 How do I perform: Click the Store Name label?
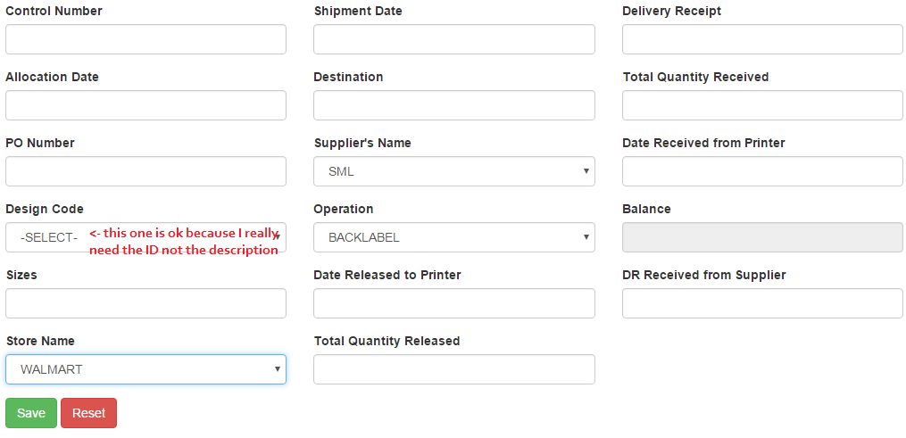click(x=40, y=341)
